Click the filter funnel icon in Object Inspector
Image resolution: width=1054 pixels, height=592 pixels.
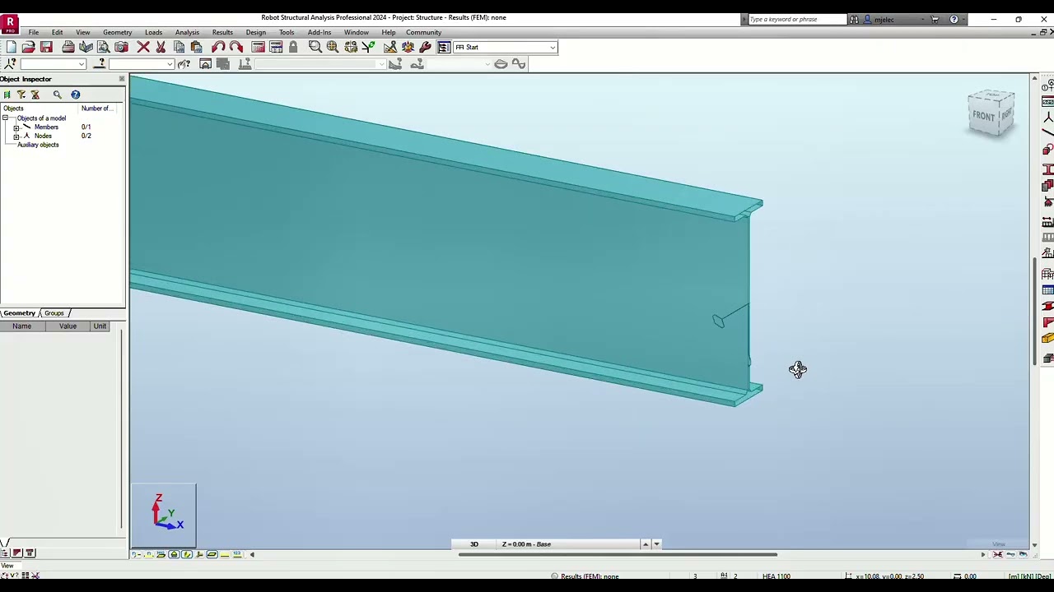coord(21,95)
